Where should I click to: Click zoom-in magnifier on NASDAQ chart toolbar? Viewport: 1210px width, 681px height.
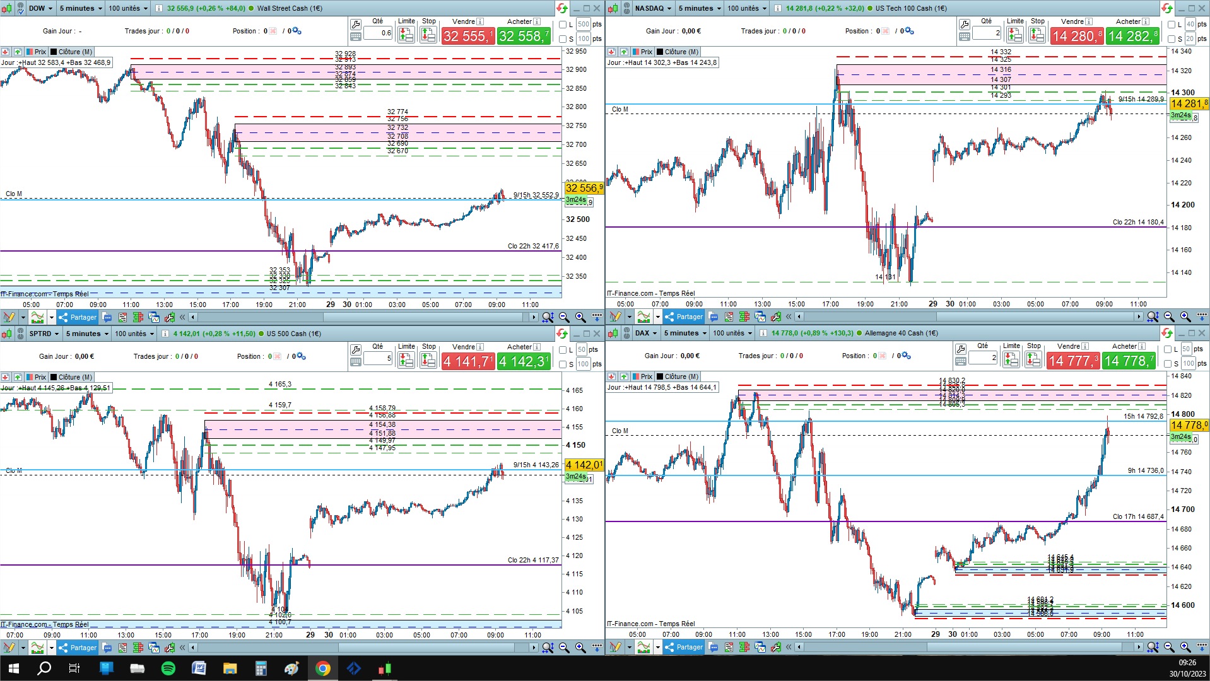pyautogui.click(x=1185, y=317)
